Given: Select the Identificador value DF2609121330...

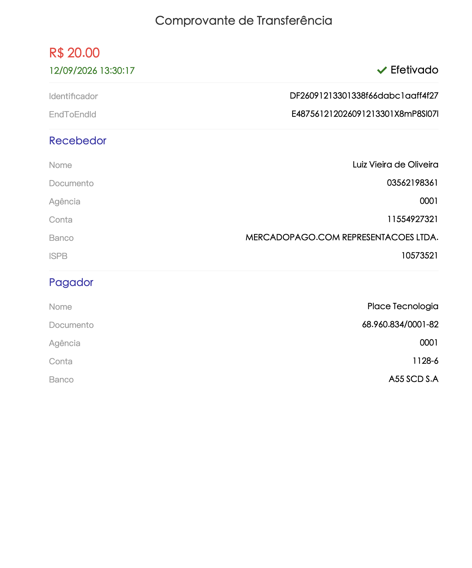Looking at the screenshot, I should [364, 96].
